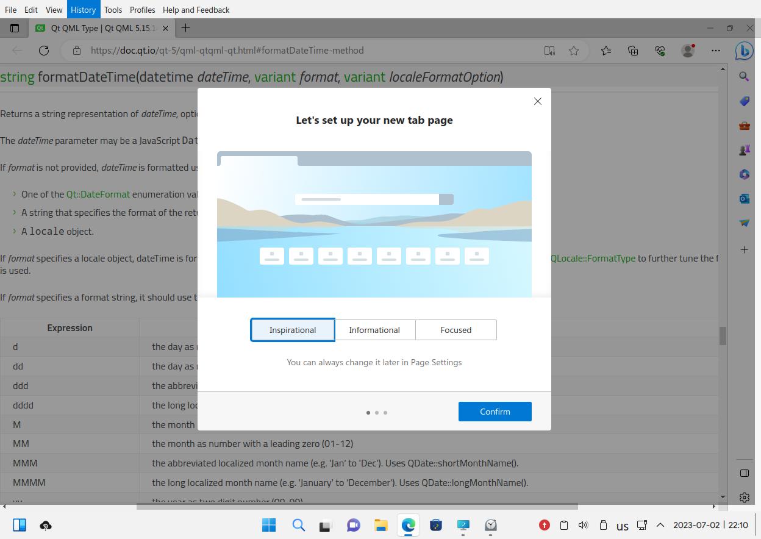
Task: View site information lock icon
Action: 77,51
